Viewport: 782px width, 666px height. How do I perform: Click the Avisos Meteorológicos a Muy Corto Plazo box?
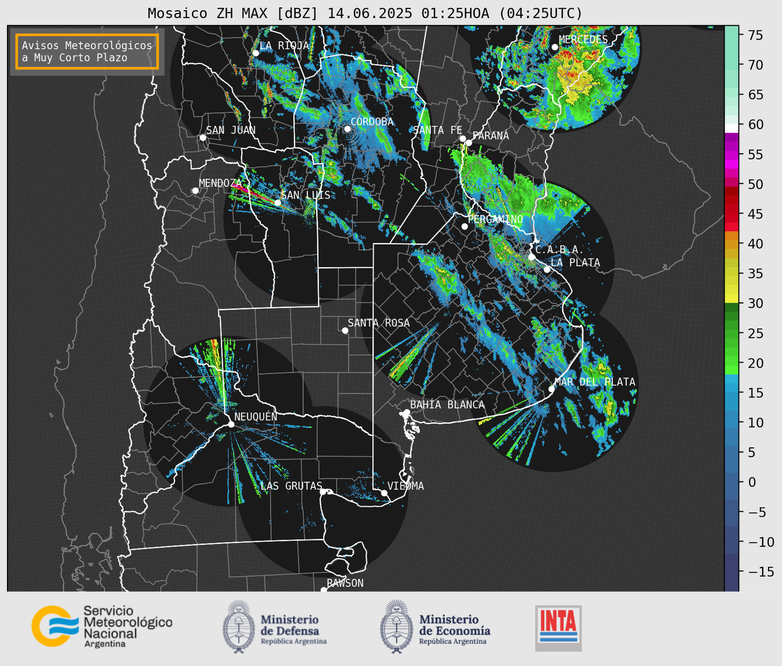click(x=87, y=51)
